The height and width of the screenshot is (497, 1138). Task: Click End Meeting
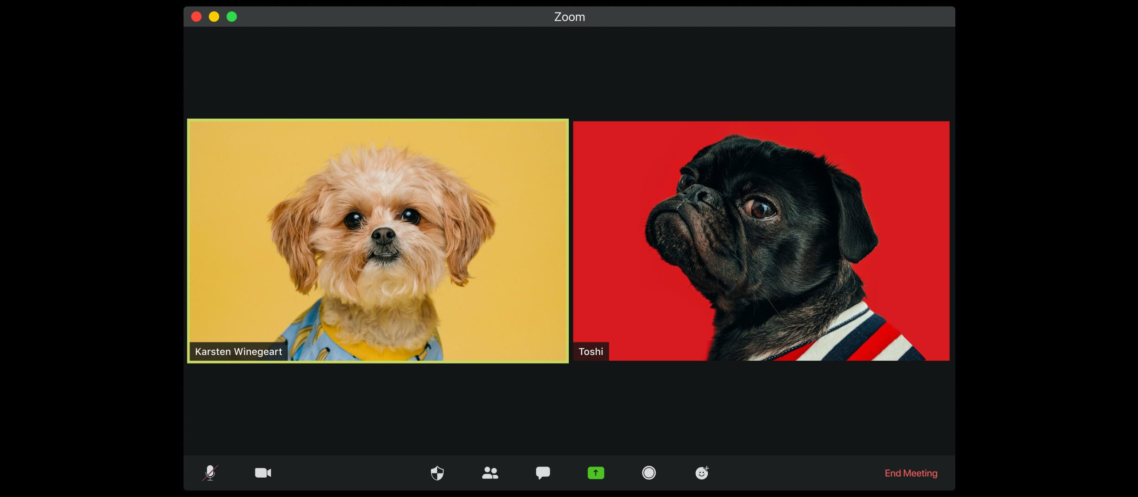911,473
